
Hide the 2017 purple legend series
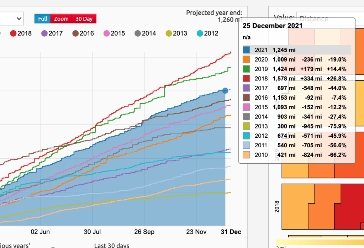[44, 33]
